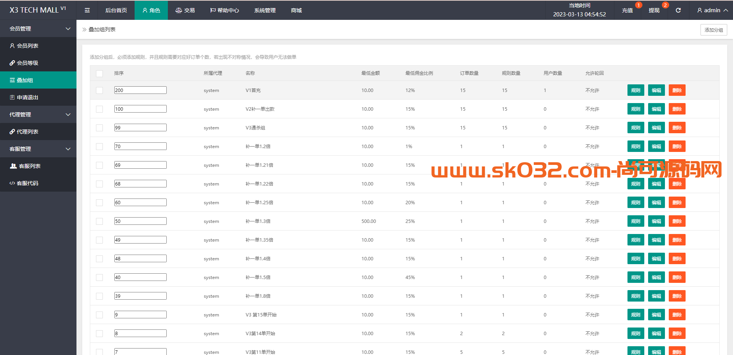The image size is (733, 355).
Task: Click 删除 button for 补一单1.2倍 row
Action: pos(677,147)
